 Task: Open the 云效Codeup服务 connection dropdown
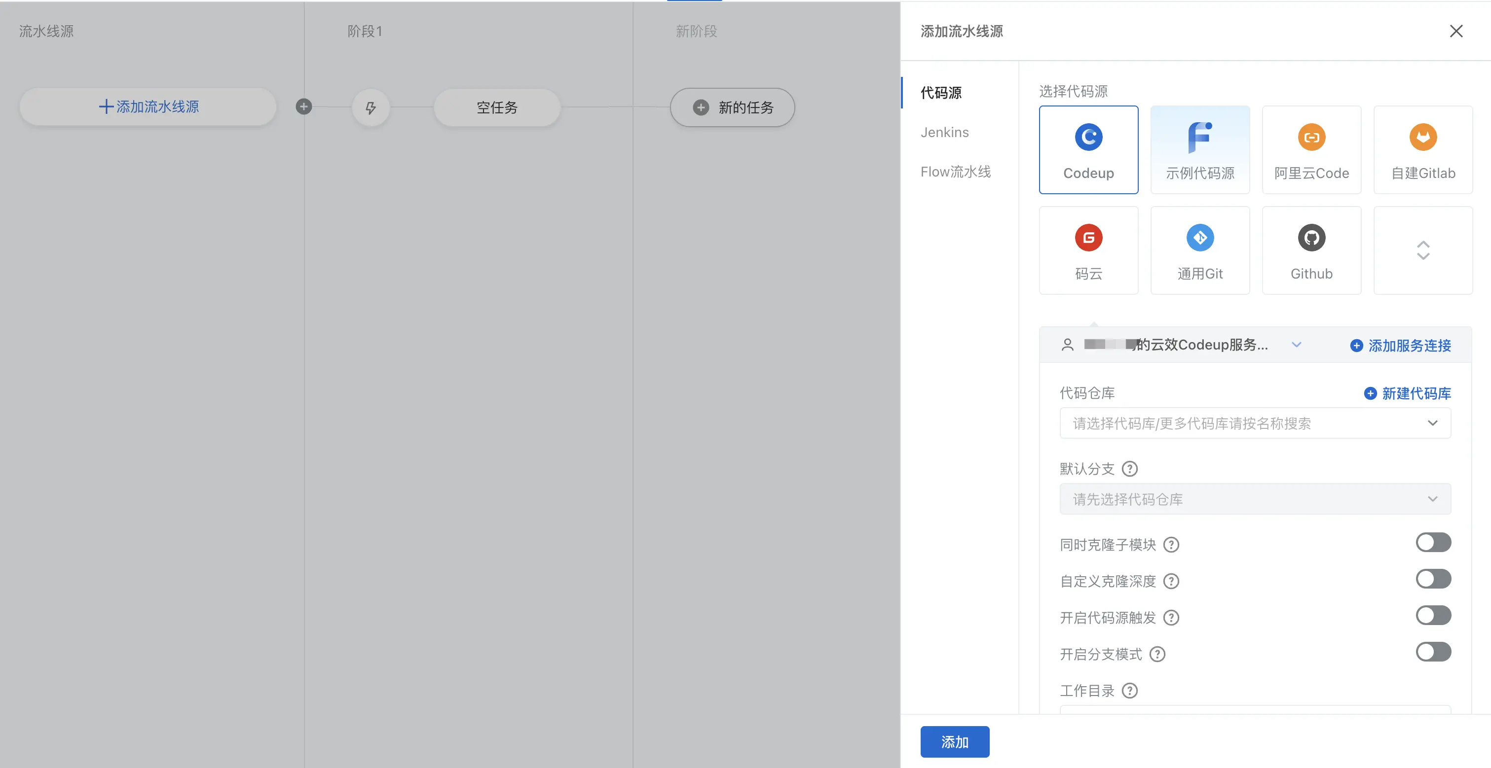pos(1181,345)
